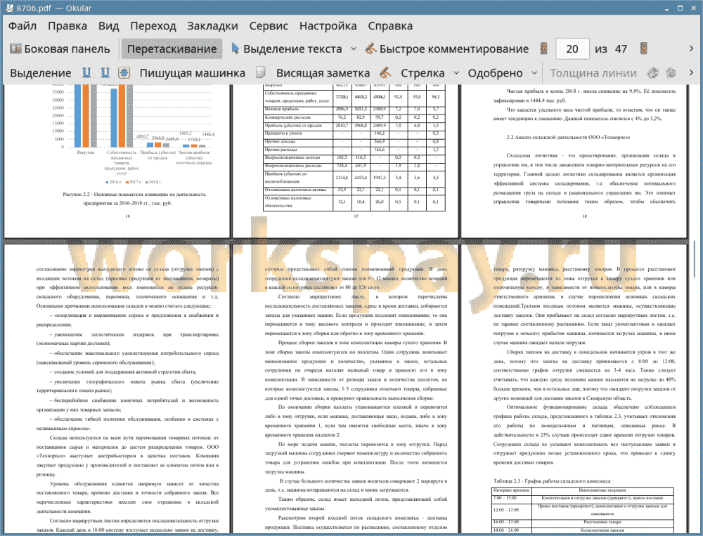Open the dropdown arrow beside Выделение текста

pos(354,49)
